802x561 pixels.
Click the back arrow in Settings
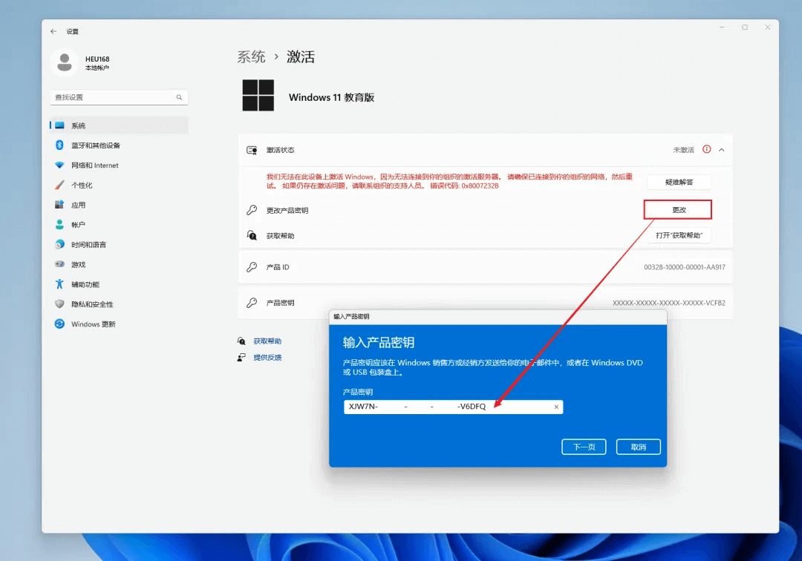tap(53, 31)
